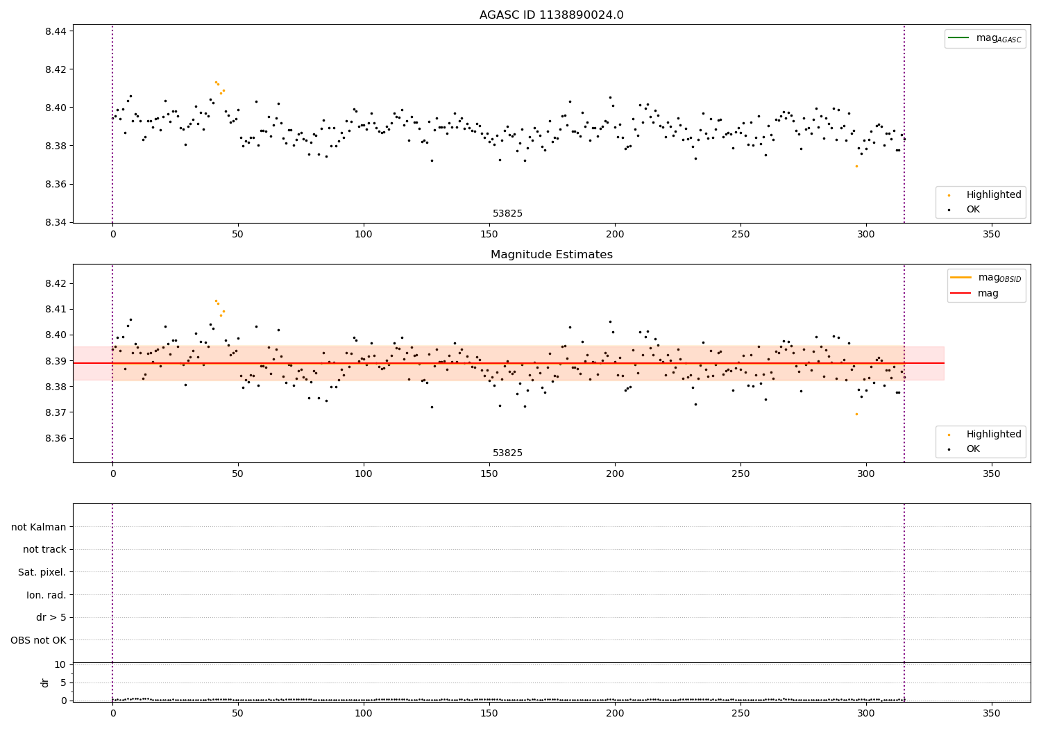Click the 53825 label in middle plot
The height and width of the screenshot is (729, 1041).
pos(507,453)
